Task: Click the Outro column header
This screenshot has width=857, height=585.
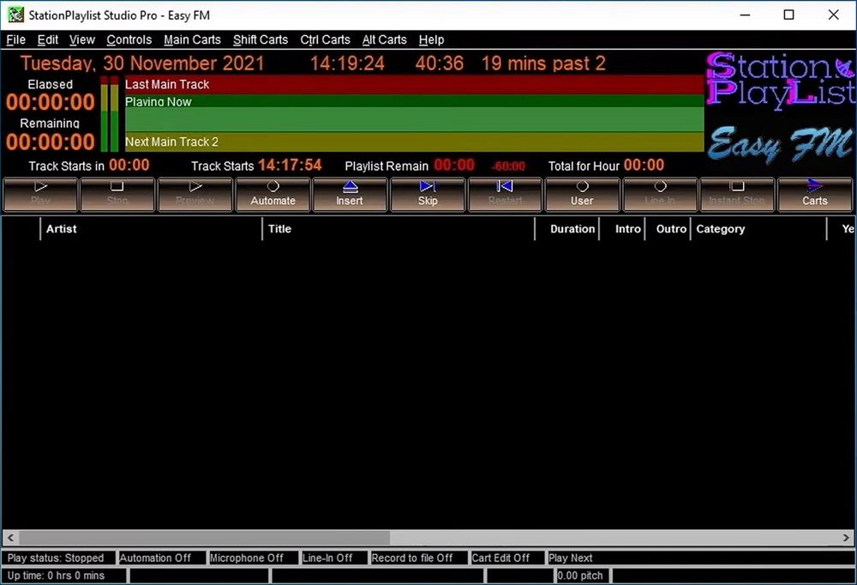Action: 668,229
